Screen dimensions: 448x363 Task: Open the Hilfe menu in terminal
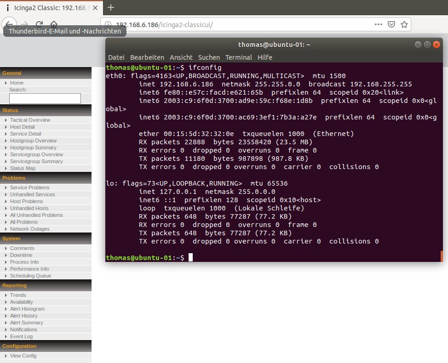(x=265, y=57)
